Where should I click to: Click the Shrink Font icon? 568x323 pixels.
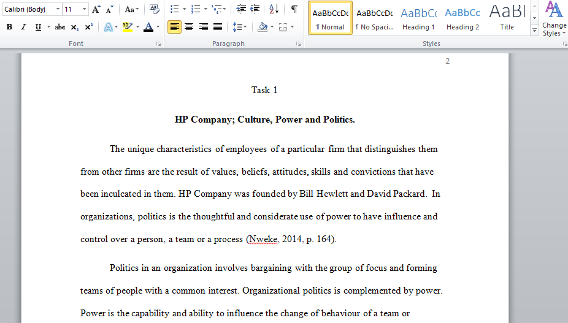pos(110,9)
